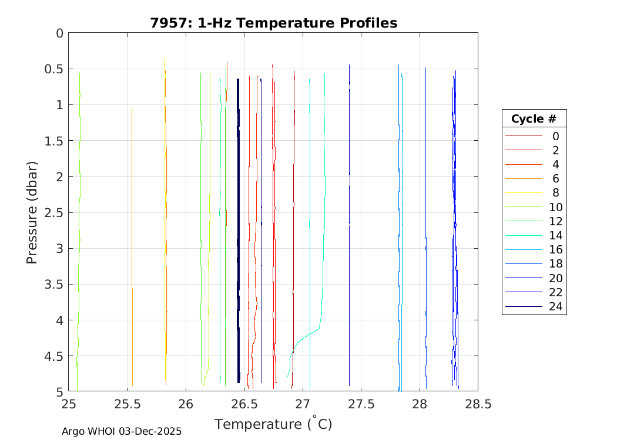Click the y-axis tick label '4.5'

51,356
